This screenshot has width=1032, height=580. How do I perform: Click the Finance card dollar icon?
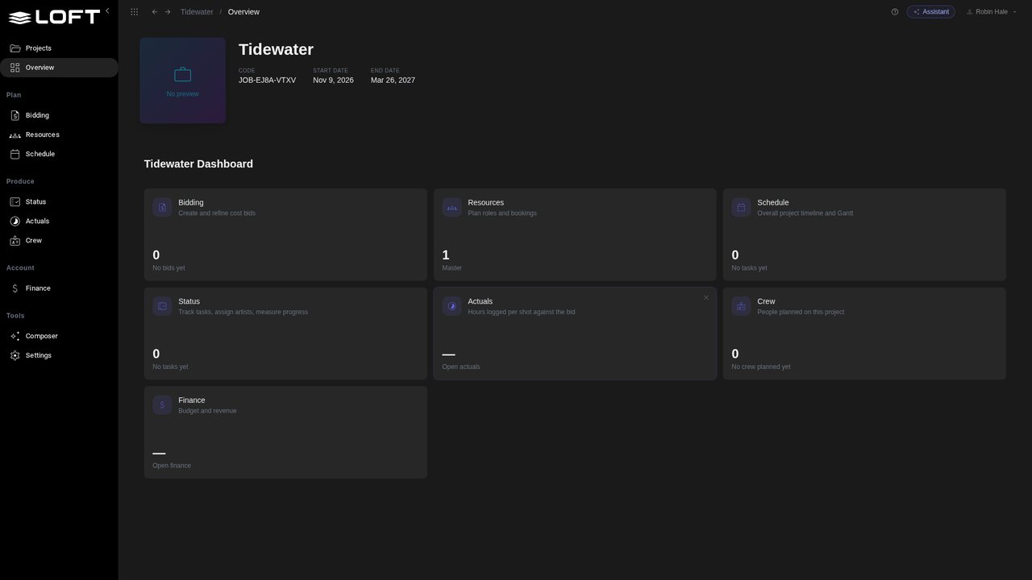(x=162, y=405)
